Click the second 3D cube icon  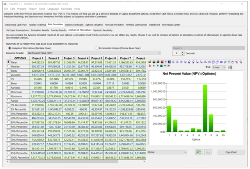[217, 62]
